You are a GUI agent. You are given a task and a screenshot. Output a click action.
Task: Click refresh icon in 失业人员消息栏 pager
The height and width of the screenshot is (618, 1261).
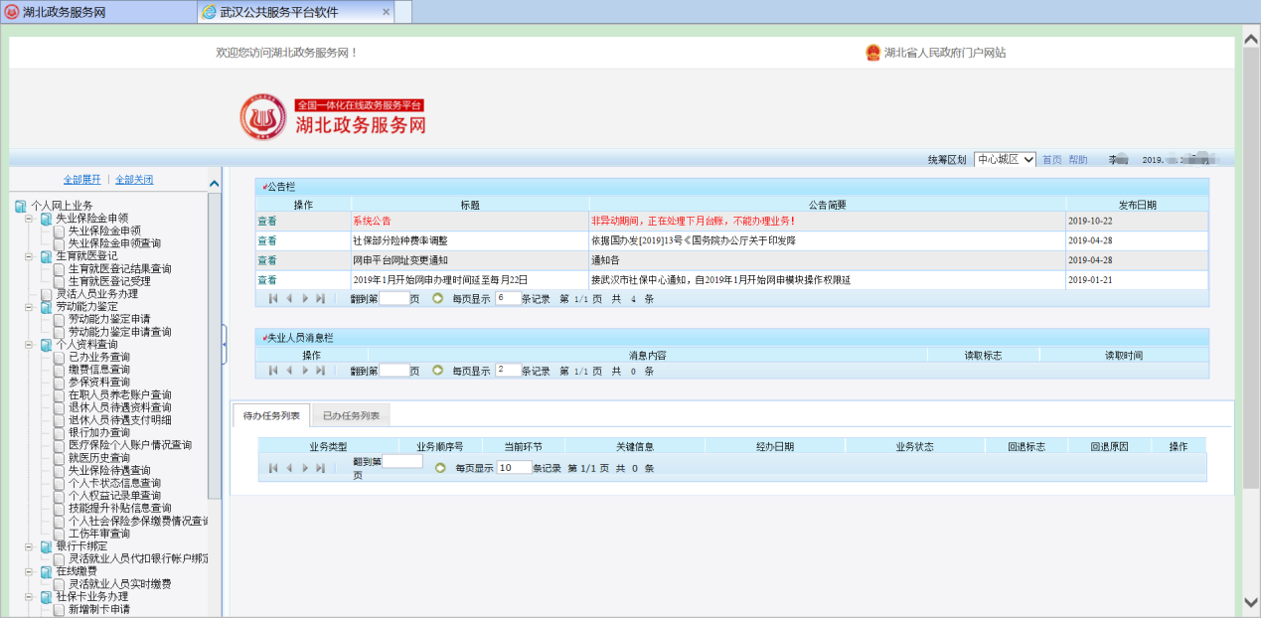437,371
